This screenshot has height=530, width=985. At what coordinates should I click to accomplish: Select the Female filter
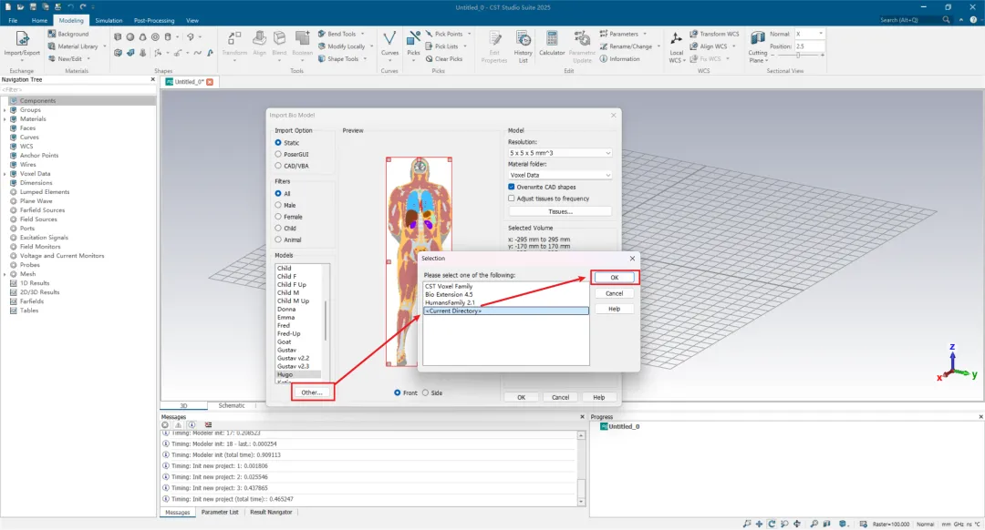(x=278, y=217)
